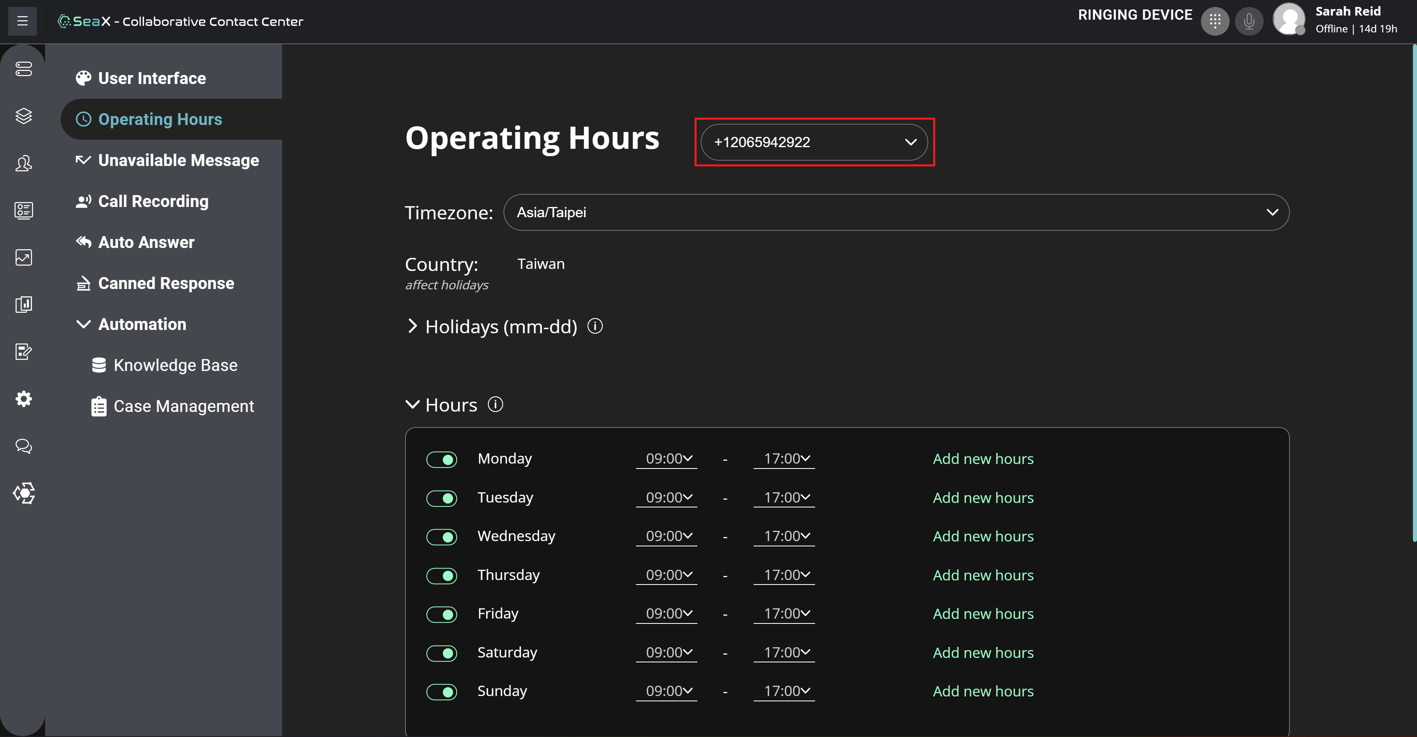Open the hamburger menu at top left
Screen dimensions: 1417x737
22,20
